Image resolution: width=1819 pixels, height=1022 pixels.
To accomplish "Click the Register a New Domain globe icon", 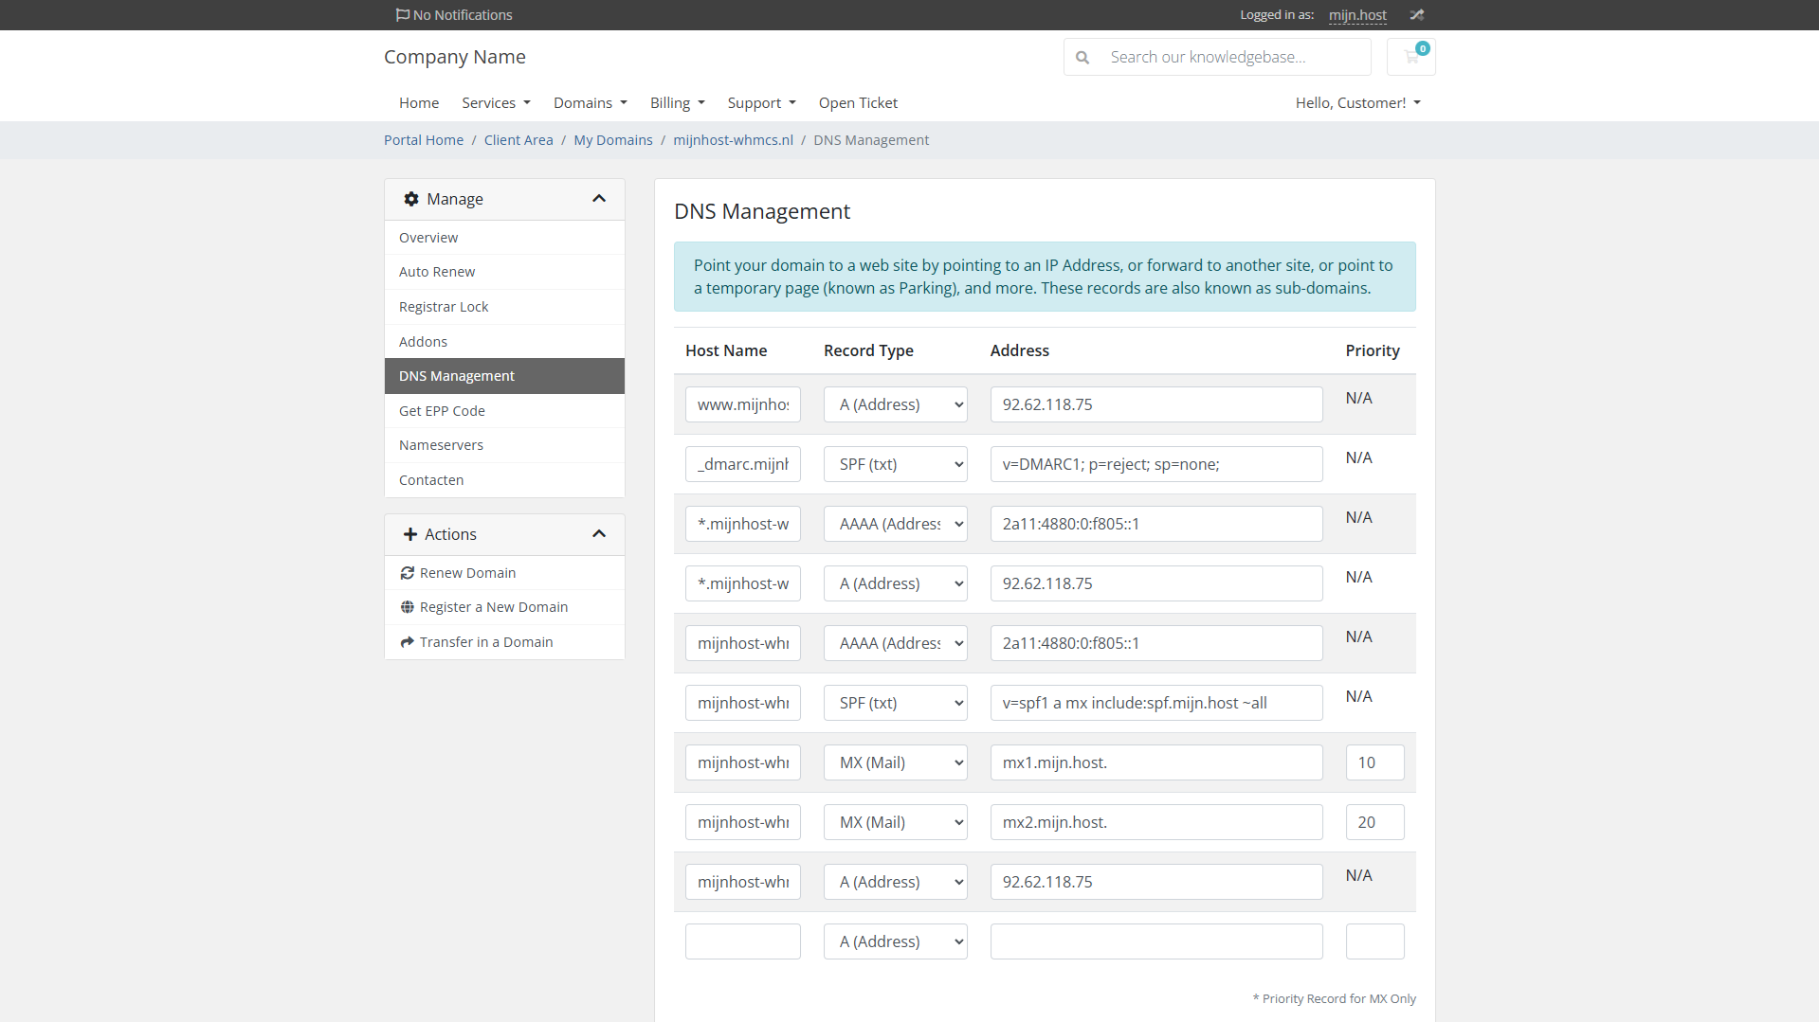I will [408, 607].
